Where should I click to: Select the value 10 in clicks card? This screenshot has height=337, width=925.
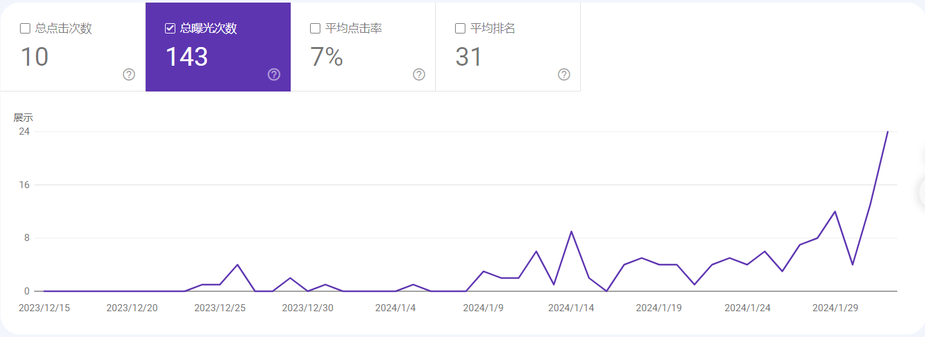tap(34, 57)
